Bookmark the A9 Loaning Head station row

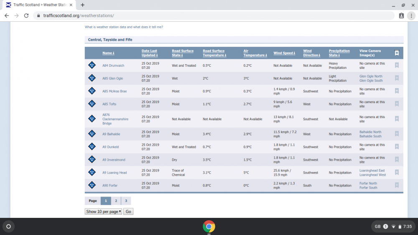click(x=397, y=172)
